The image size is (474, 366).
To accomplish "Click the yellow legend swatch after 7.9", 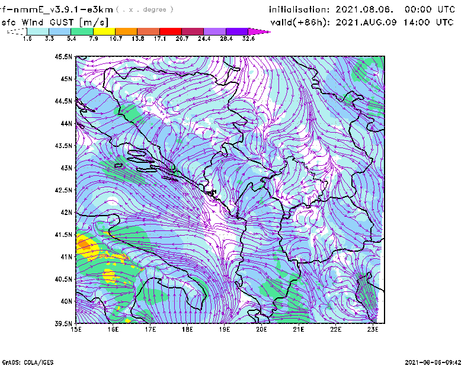I will click(104, 31).
